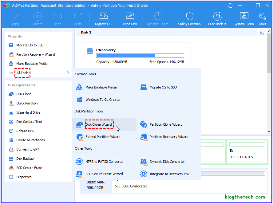Expand the All Tools submenu arrow
This screenshot has height=204, width=273.
tap(68, 73)
